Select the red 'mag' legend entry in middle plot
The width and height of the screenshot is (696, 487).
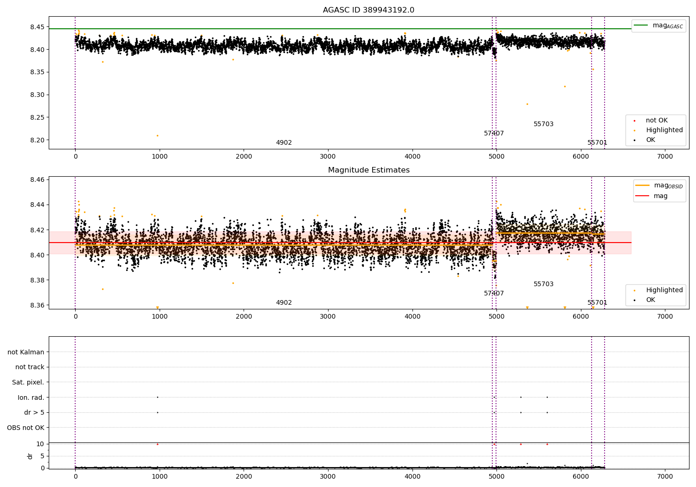click(x=661, y=196)
